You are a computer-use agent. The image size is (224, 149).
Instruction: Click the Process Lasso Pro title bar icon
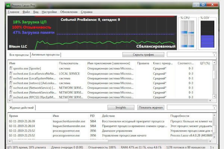(8, 6)
